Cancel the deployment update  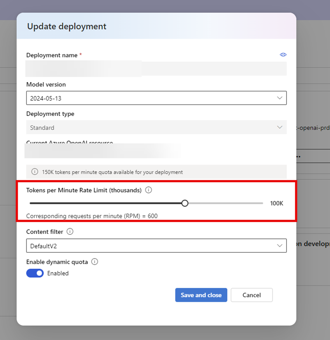[x=251, y=295]
